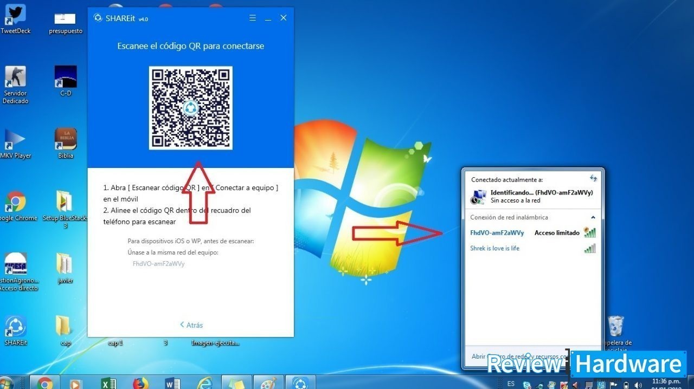Select the FhdVO-amF2aWVy wireless network
The image size is (694, 389).
point(532,233)
